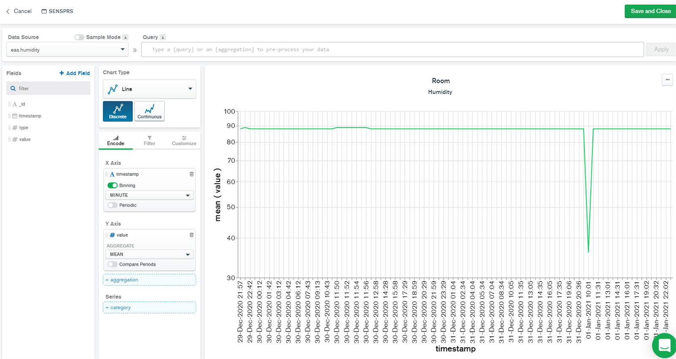Switch to the Customize tab
This screenshot has width=676, height=359.
(184, 141)
